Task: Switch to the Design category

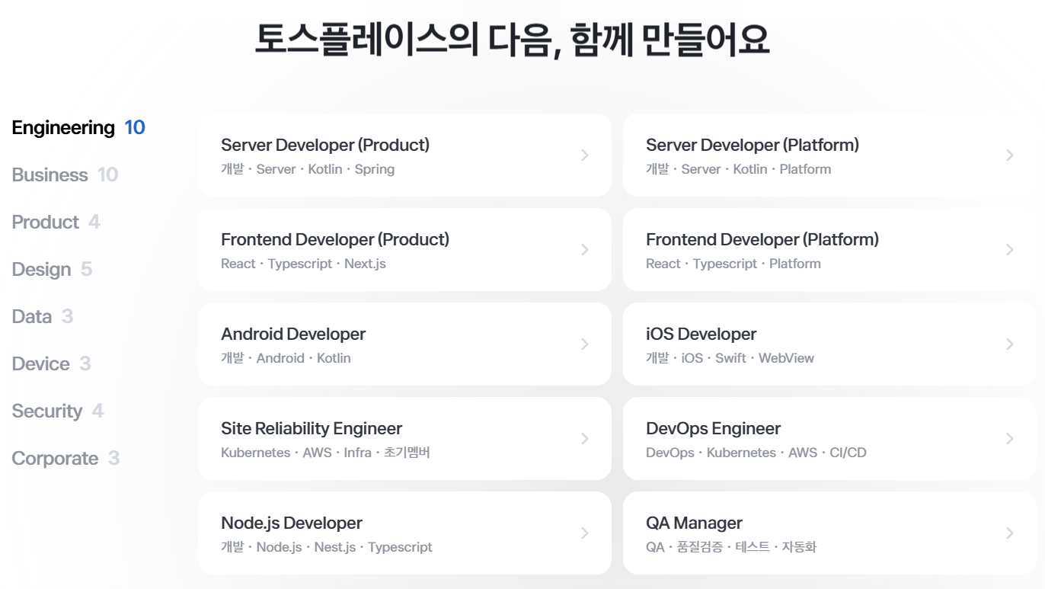Action: tap(52, 270)
